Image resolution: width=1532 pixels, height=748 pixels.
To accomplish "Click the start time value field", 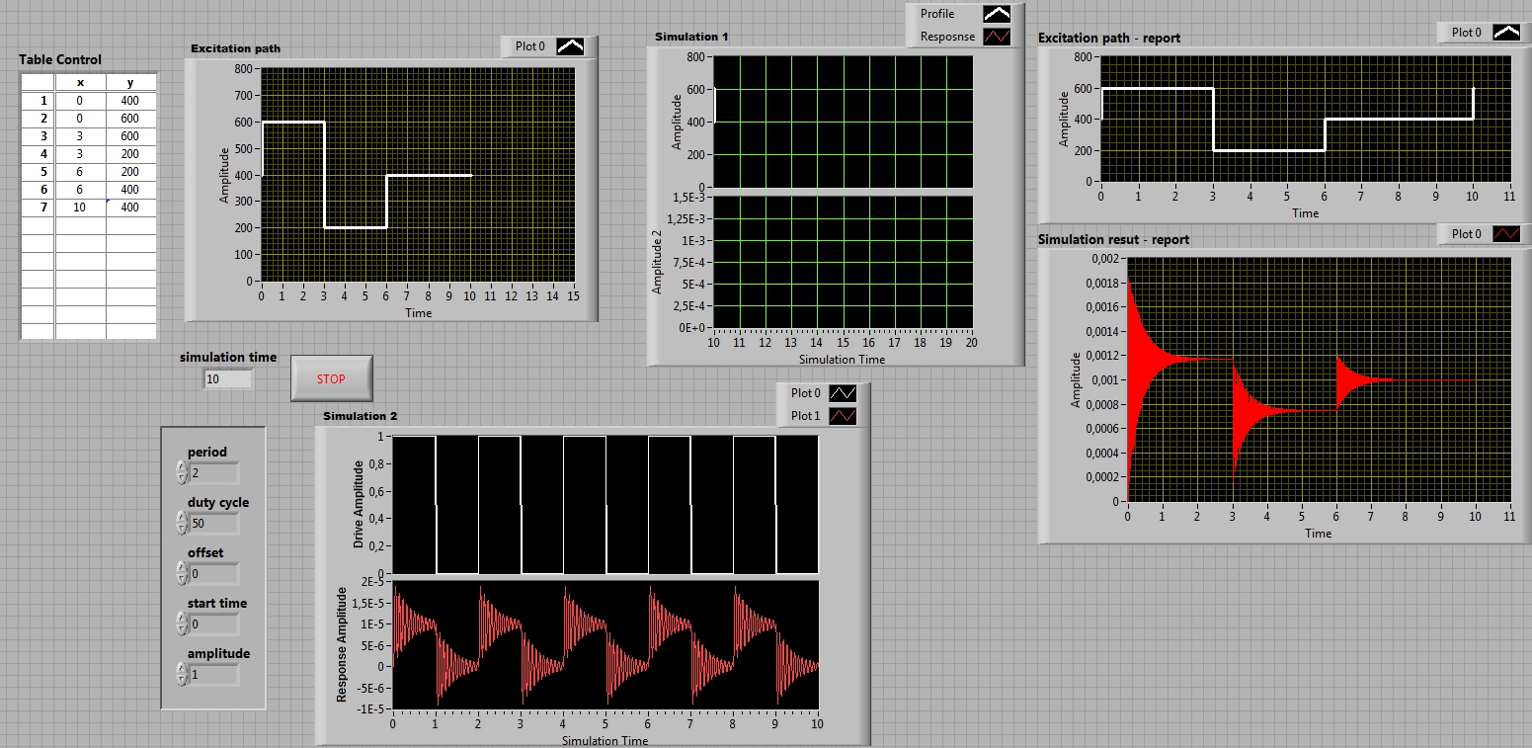I will (x=214, y=623).
